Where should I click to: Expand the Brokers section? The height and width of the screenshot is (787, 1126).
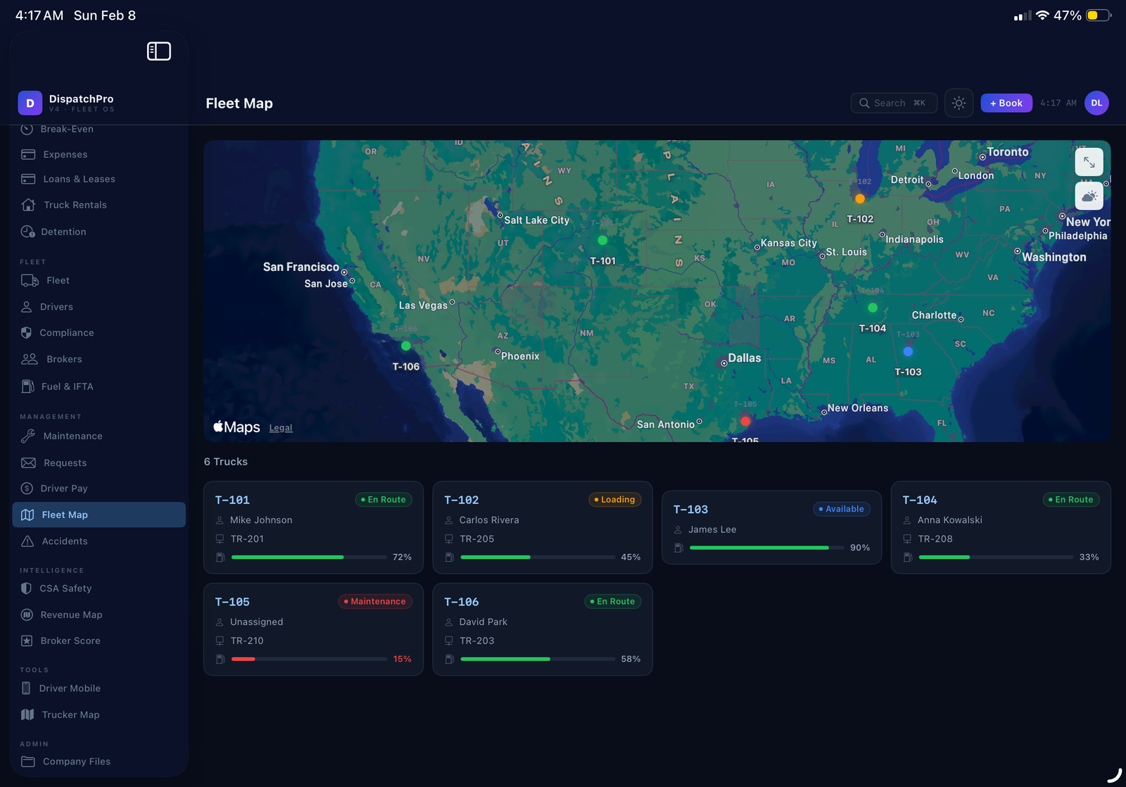(x=64, y=359)
